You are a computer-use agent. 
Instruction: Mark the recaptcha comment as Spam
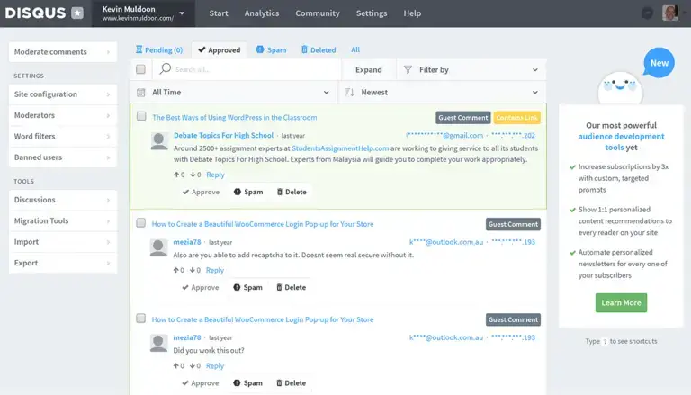[x=247, y=287]
